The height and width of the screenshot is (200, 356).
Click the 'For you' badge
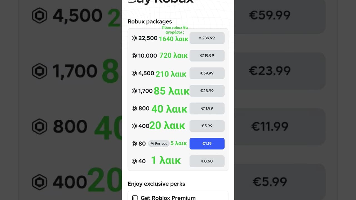pos(159,144)
